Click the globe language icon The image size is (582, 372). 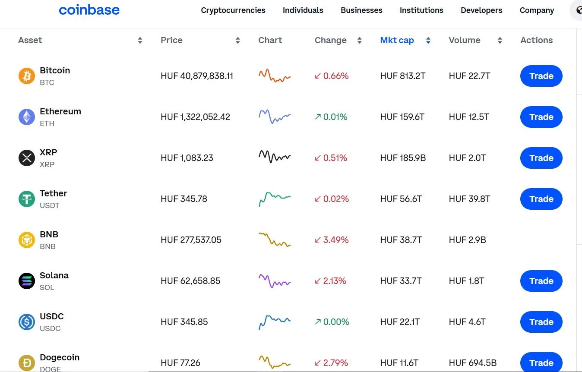579,10
